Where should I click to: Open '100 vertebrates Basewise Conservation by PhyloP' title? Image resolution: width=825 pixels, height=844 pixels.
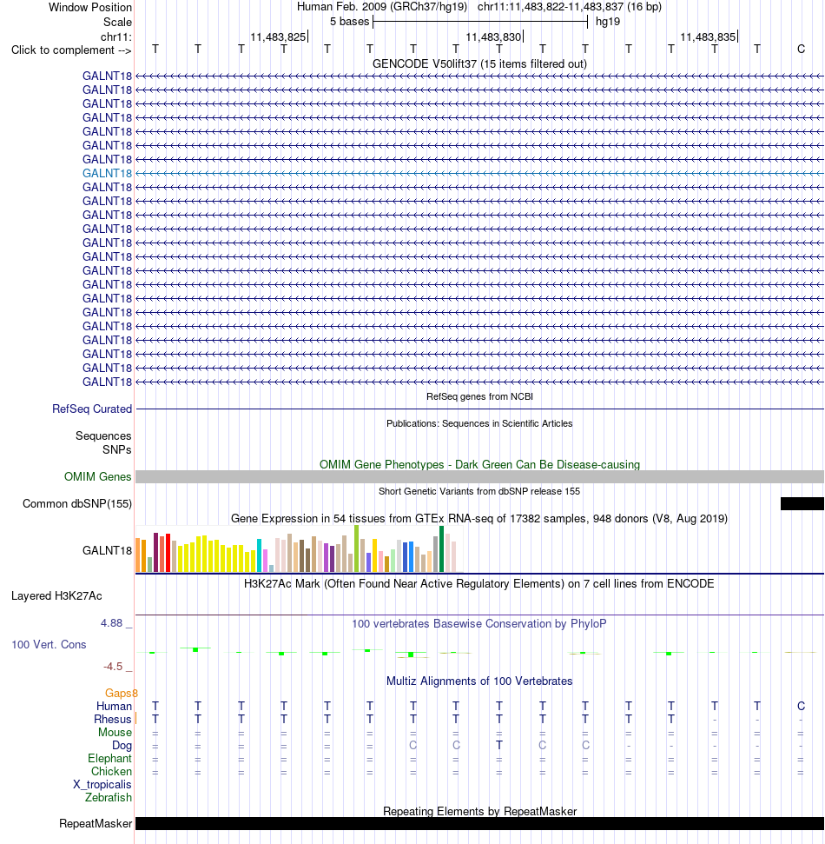pos(479,624)
